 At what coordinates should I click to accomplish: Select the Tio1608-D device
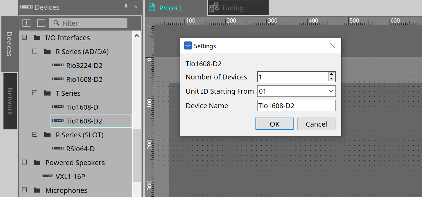[x=82, y=107]
